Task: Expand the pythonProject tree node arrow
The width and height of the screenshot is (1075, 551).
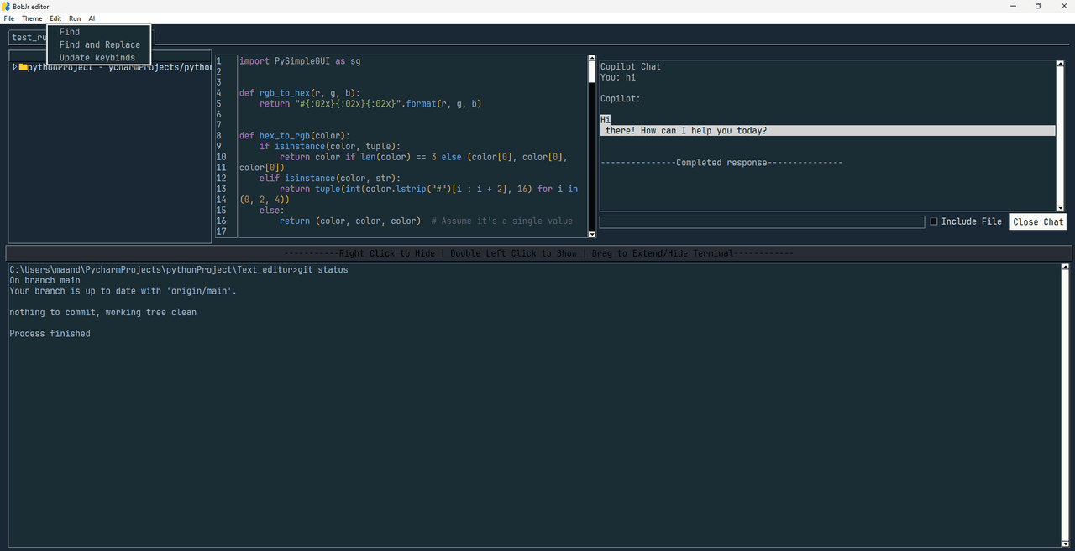Action: pos(15,67)
